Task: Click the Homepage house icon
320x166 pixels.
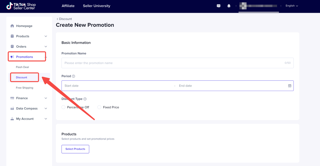Action: coord(12,26)
